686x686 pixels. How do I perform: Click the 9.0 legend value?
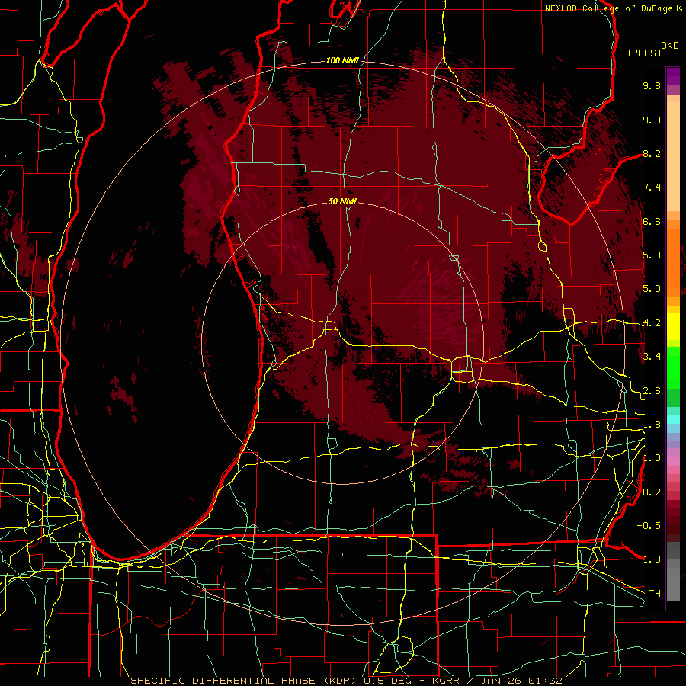click(652, 120)
